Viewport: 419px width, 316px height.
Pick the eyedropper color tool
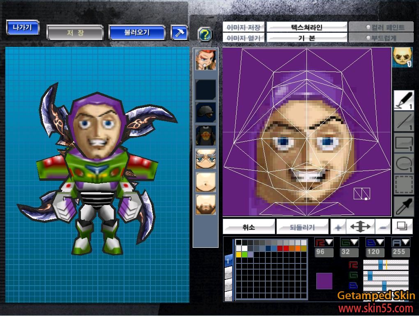tap(404, 206)
